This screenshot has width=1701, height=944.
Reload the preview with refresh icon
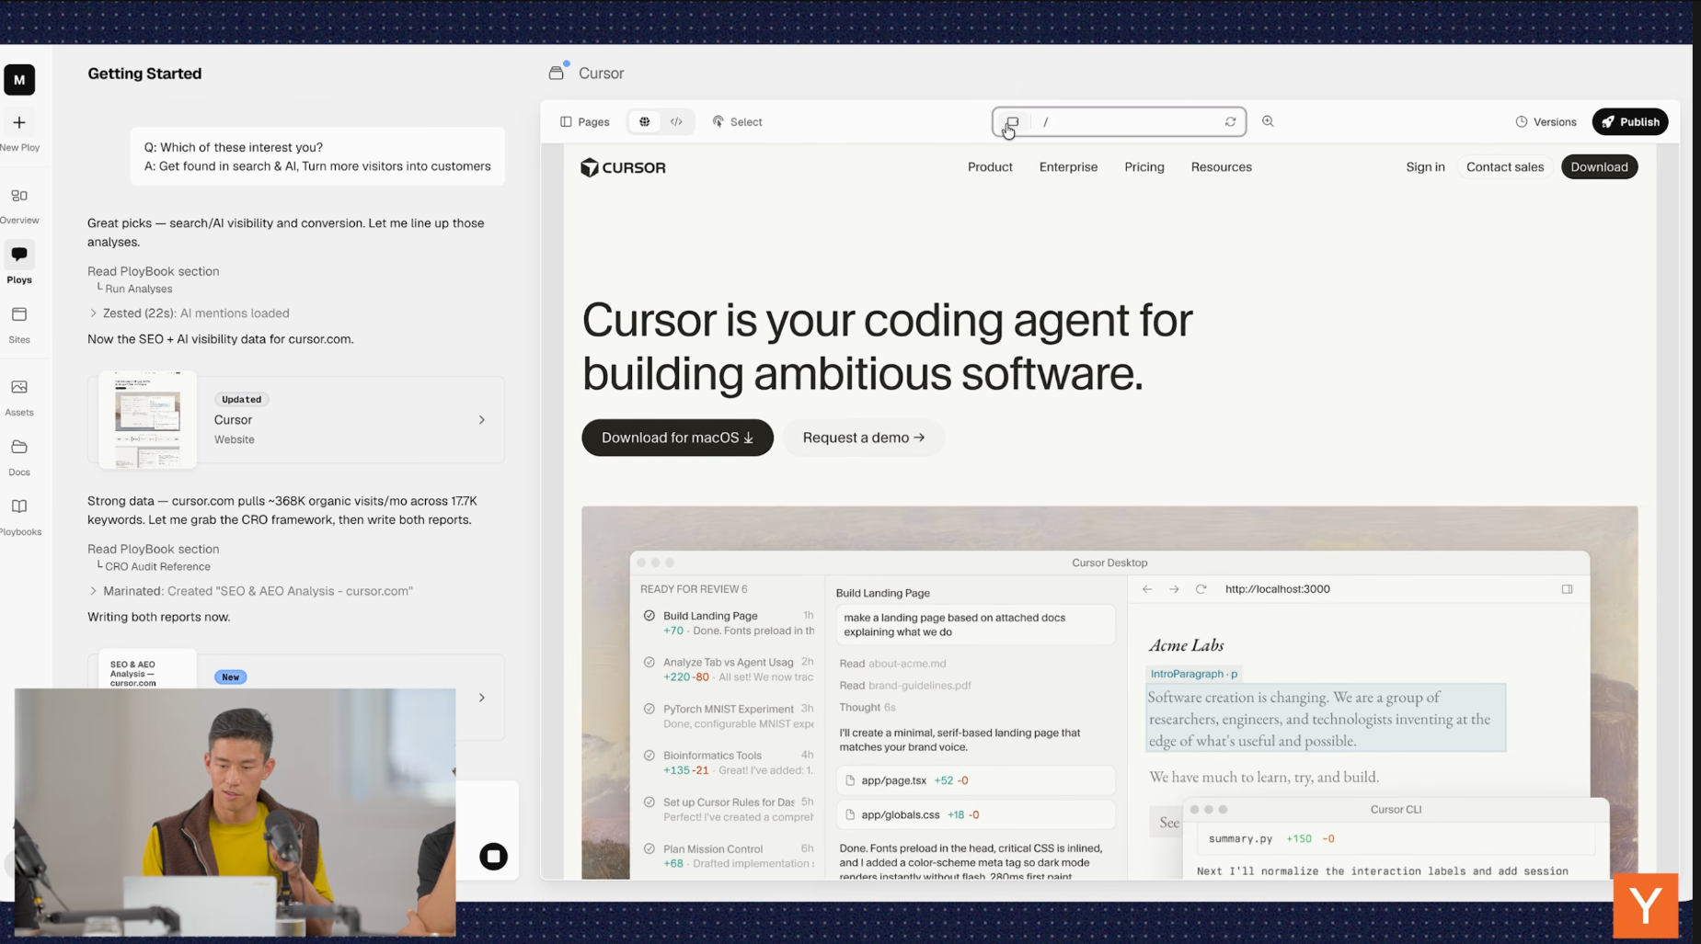point(1230,121)
